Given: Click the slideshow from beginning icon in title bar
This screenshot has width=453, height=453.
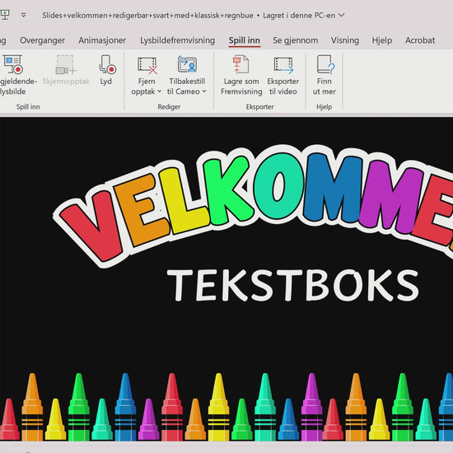Looking at the screenshot, I should tap(5, 15).
